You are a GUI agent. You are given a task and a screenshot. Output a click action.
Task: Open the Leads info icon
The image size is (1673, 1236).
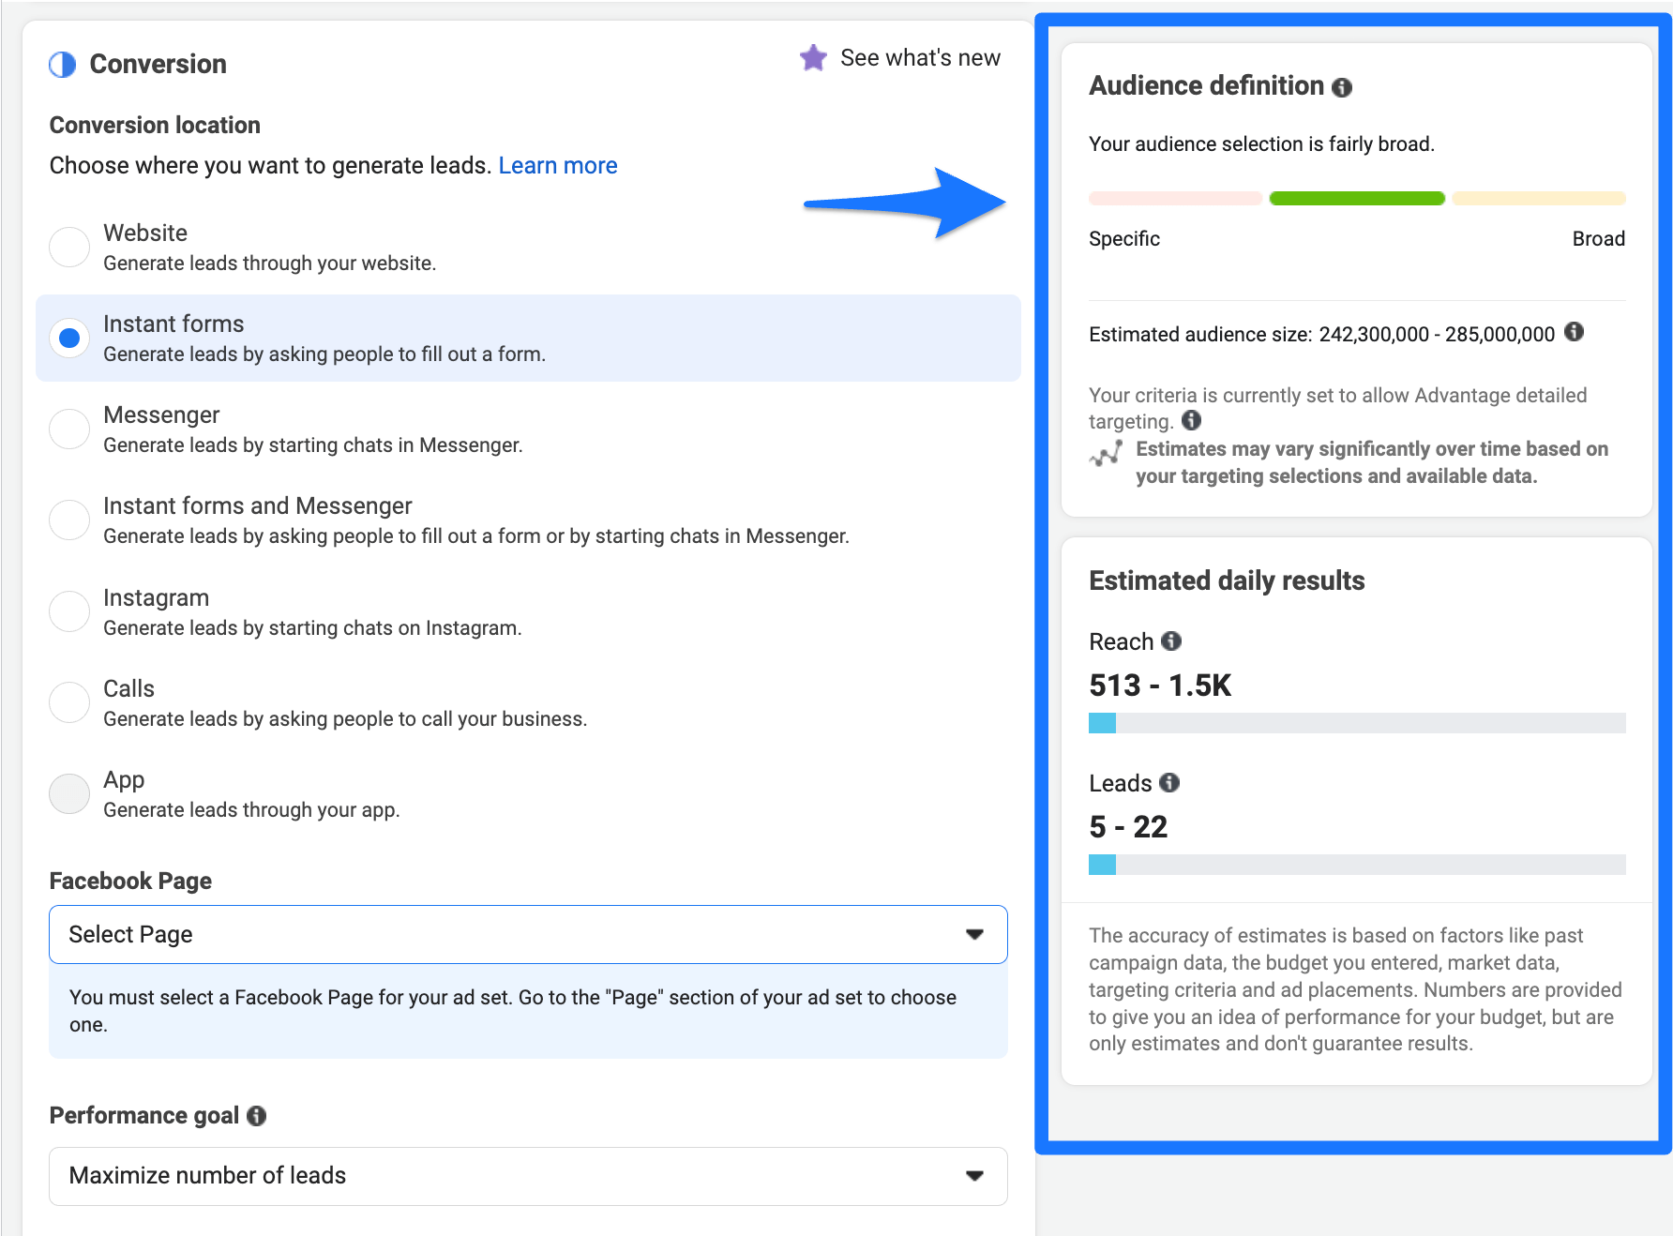[x=1169, y=782]
